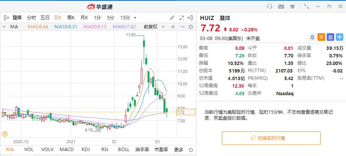Click the E event marker on chart

pos(5,134)
